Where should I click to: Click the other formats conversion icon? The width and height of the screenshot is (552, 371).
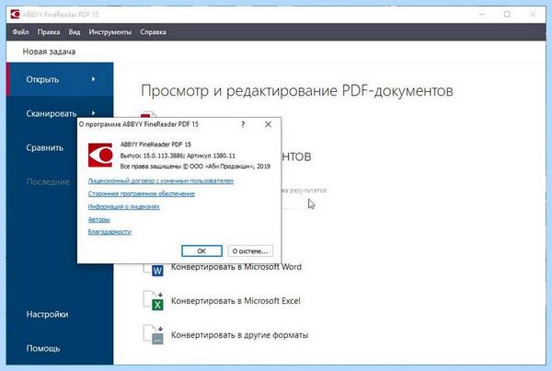(154, 334)
